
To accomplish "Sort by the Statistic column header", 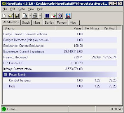I will pos(29,28).
